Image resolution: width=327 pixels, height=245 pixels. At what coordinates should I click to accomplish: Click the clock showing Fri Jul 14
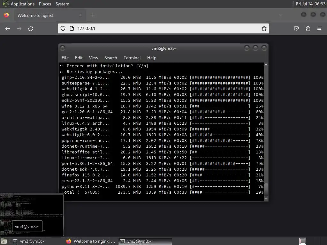point(310,4)
